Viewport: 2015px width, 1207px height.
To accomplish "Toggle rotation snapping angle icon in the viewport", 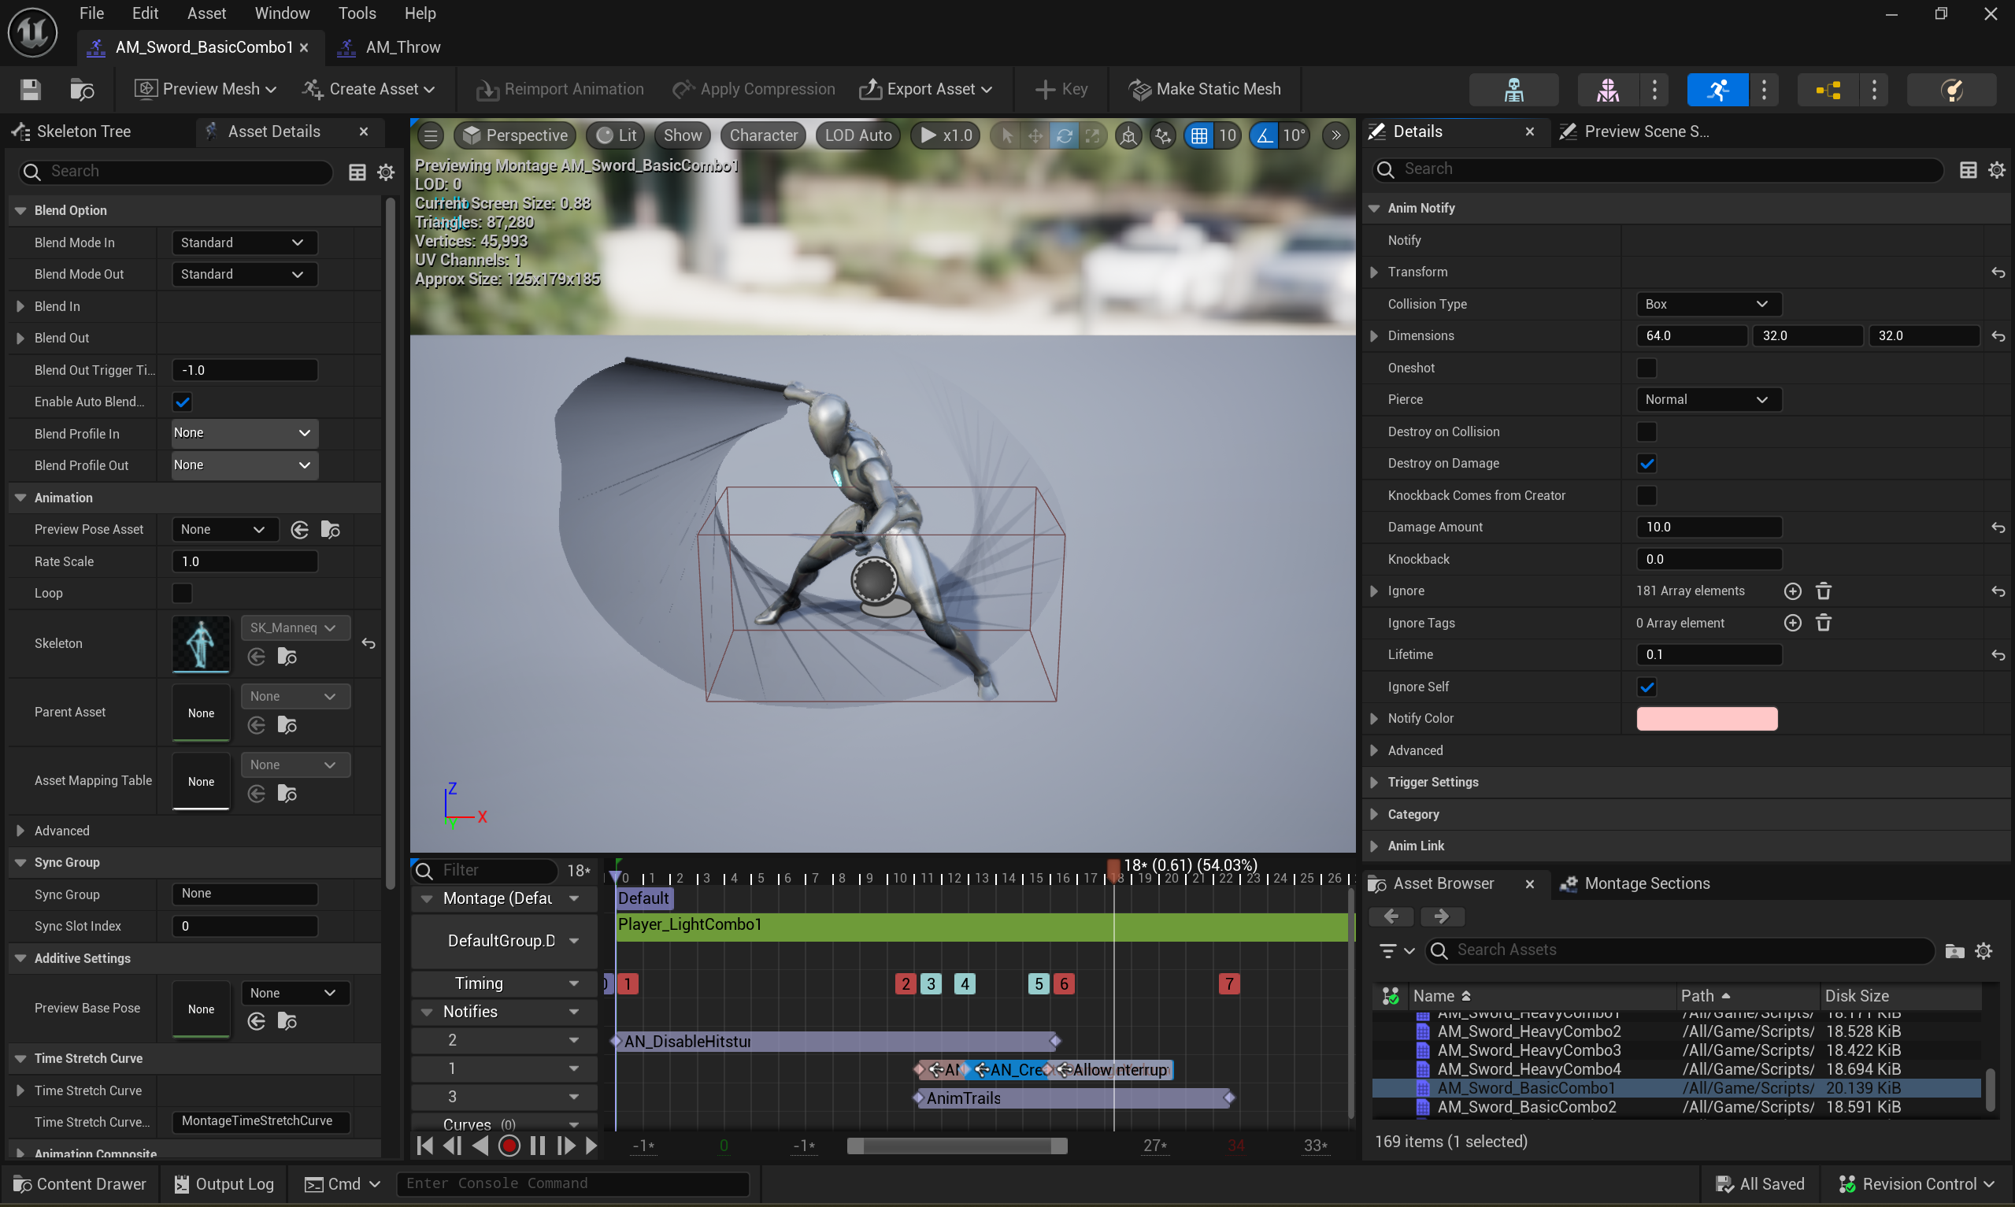I will click(1265, 136).
